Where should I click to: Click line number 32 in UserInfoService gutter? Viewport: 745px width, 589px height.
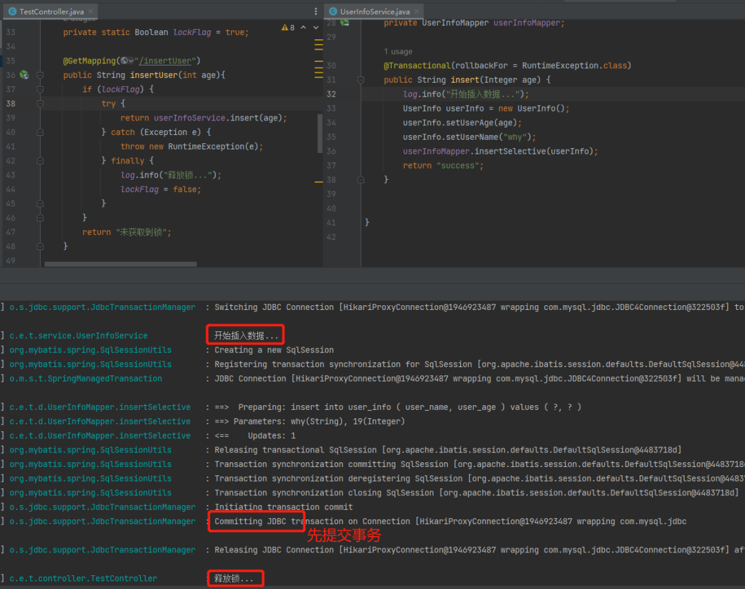[332, 94]
